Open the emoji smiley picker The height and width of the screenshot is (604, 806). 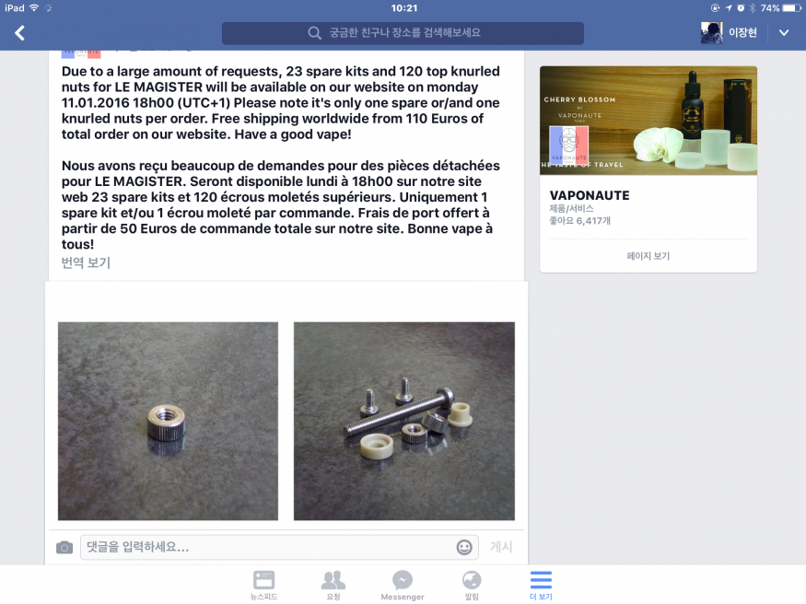464,548
